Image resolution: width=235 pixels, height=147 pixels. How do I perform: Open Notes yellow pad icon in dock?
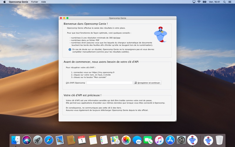coord(93,140)
